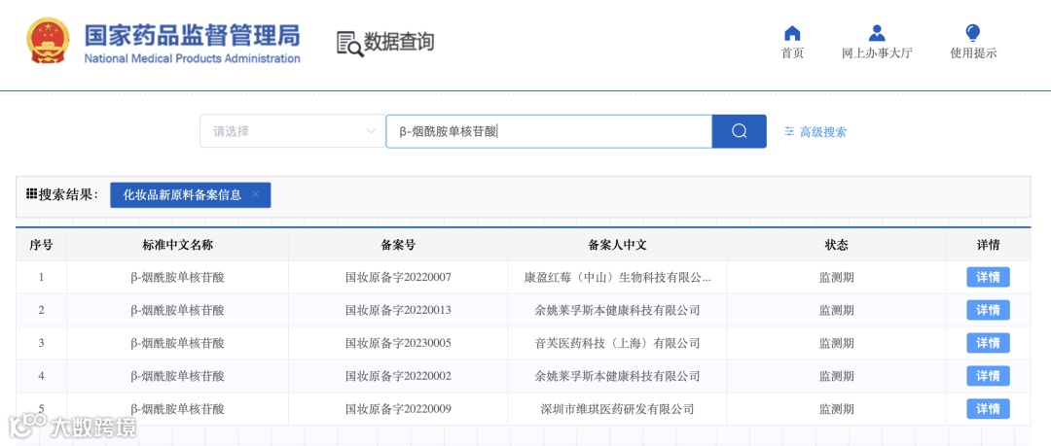Click the 序号 column header
The height and width of the screenshot is (446, 1051).
coord(41,245)
